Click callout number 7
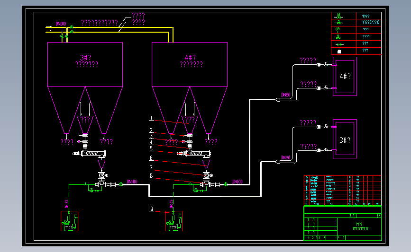This screenshot has width=411, height=252. [151, 167]
